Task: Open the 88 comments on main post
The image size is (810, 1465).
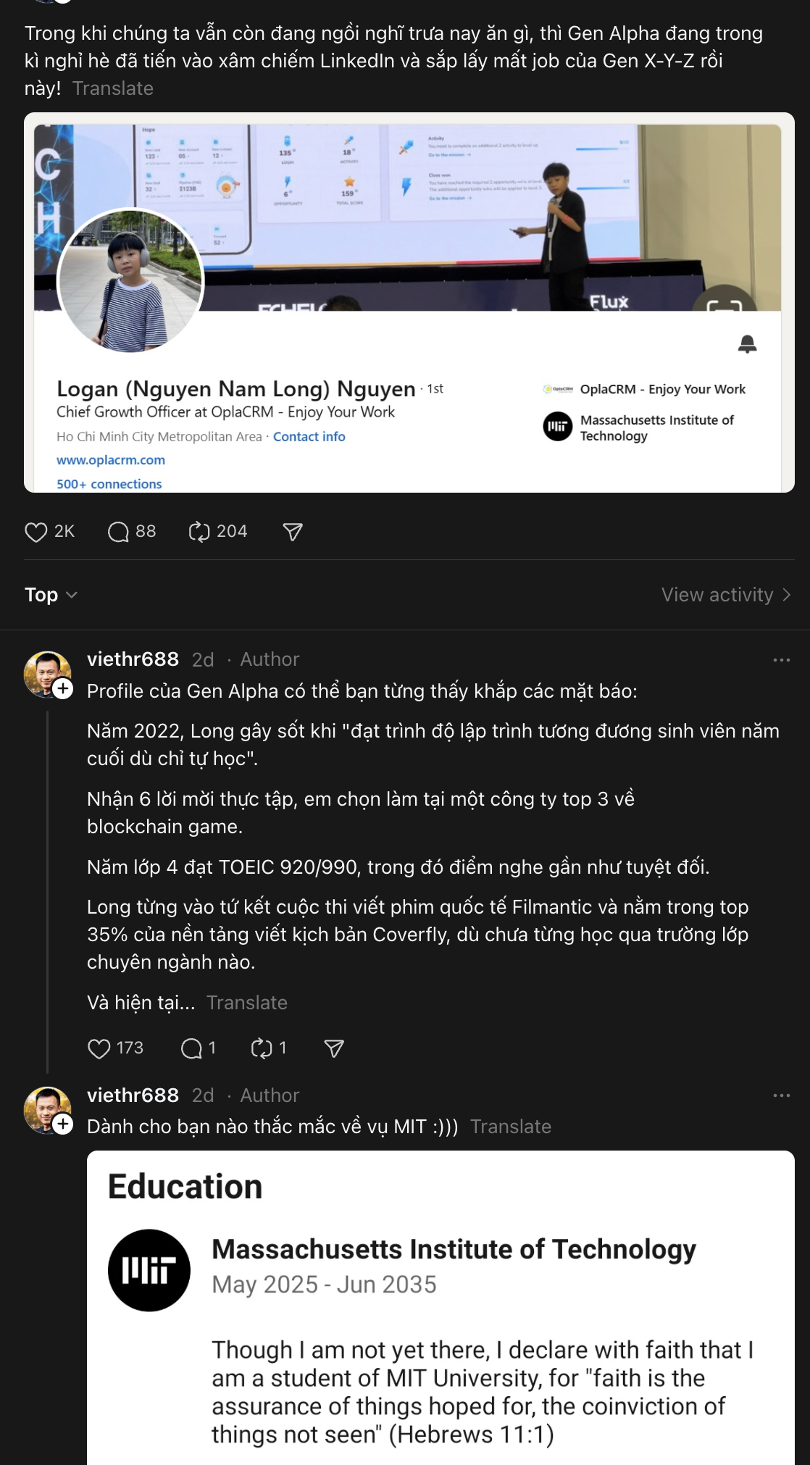Action: pyautogui.click(x=118, y=533)
